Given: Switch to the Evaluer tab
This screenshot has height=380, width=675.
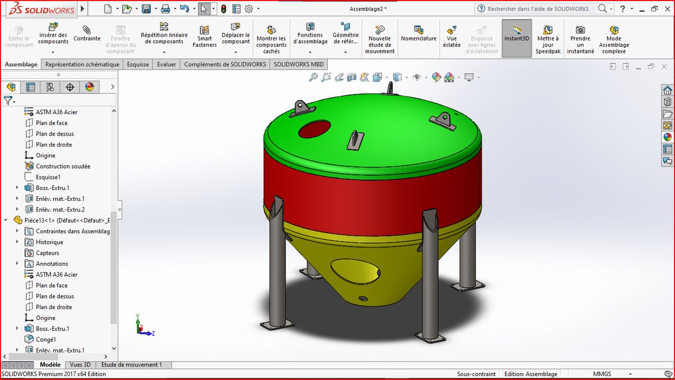Looking at the screenshot, I should tap(166, 65).
